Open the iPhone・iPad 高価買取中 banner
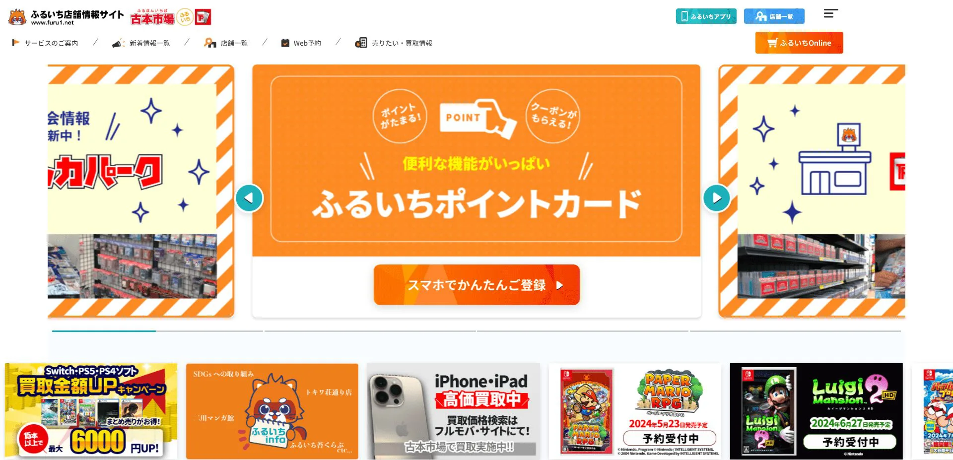 [453, 411]
